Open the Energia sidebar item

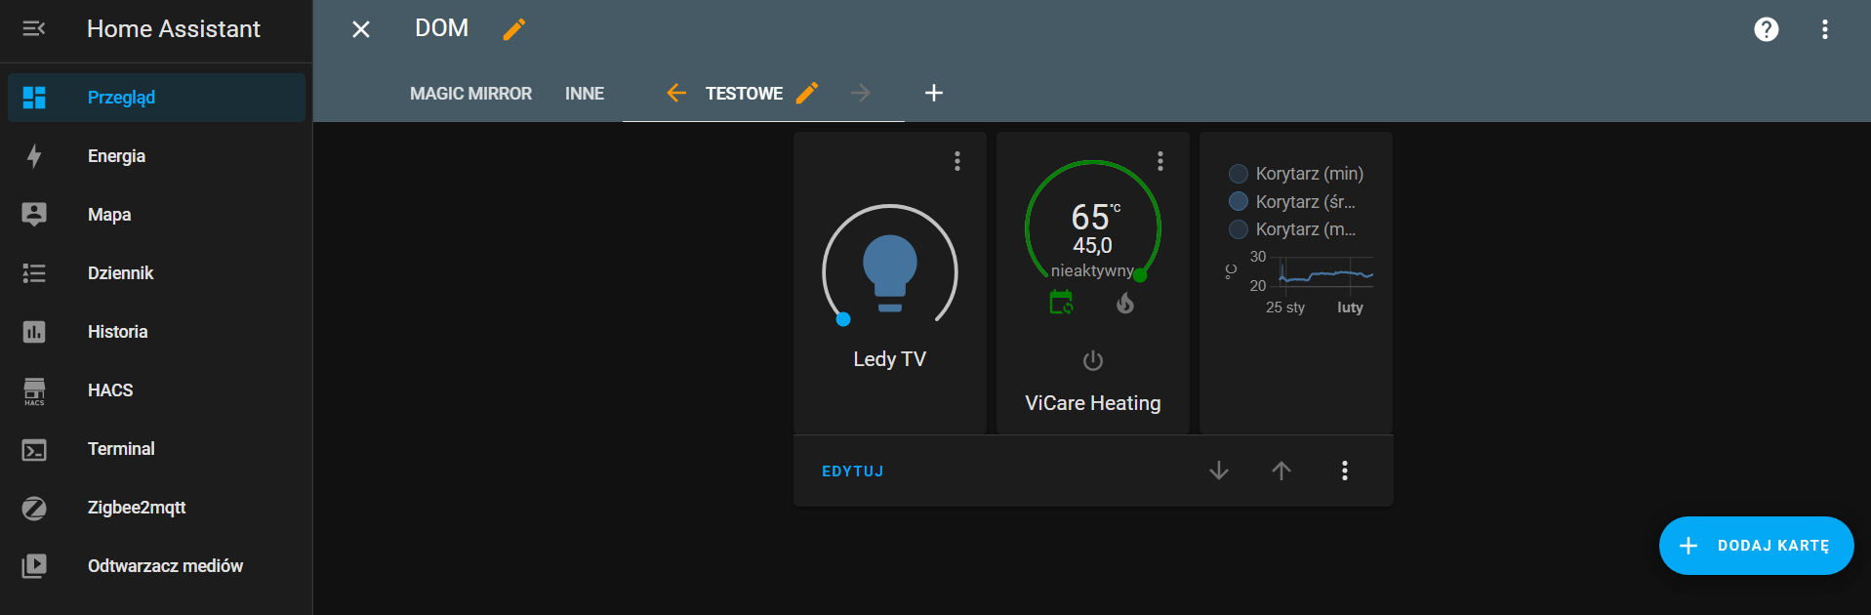[x=116, y=156]
